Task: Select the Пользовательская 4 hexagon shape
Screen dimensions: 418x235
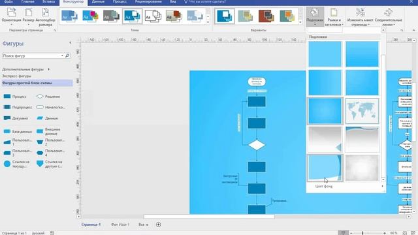Action: coord(51,153)
